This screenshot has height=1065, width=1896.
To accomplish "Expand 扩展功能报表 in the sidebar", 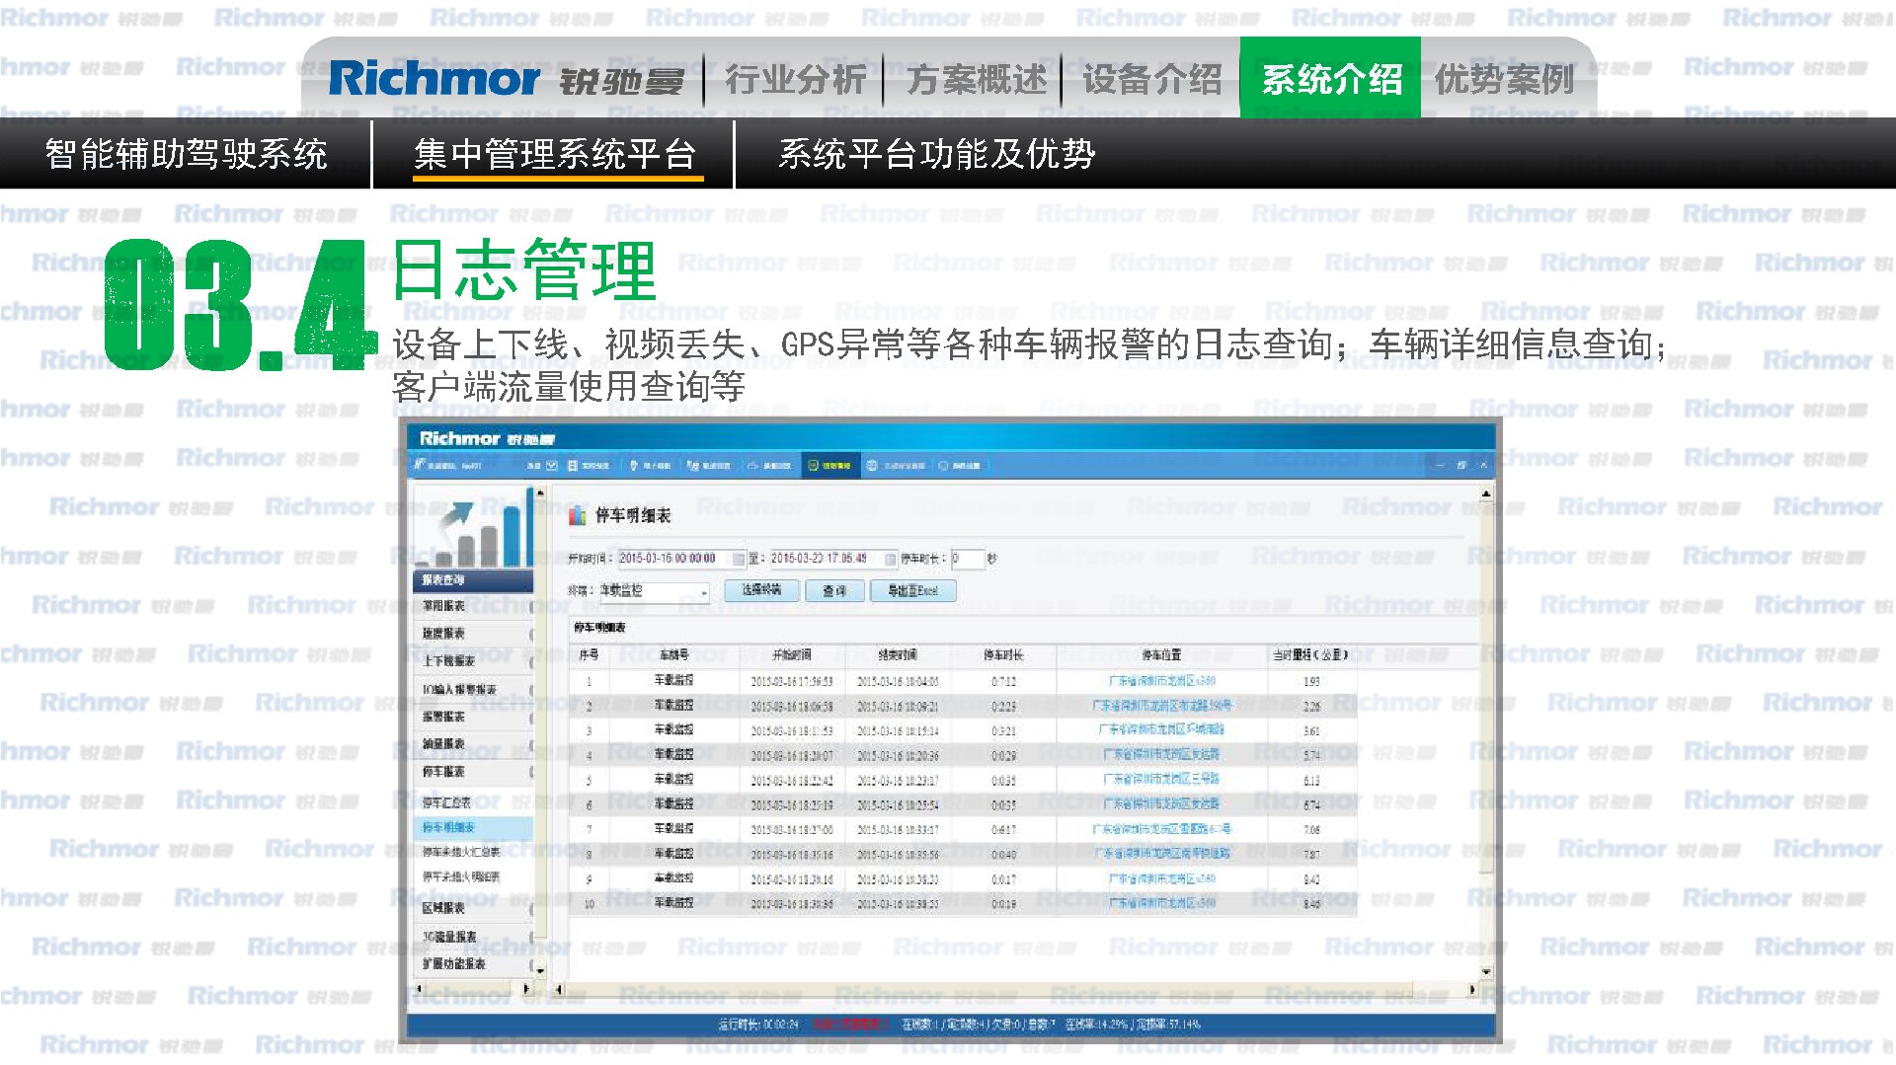I will point(472,963).
